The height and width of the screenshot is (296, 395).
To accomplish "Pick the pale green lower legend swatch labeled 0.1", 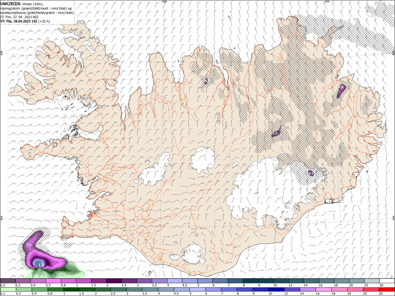I will pyautogui.click(x=8, y=290).
